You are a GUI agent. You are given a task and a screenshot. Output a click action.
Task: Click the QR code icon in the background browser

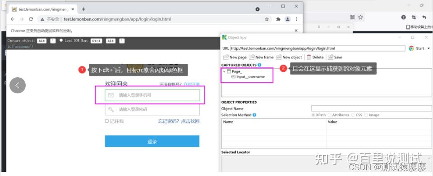point(352,18)
